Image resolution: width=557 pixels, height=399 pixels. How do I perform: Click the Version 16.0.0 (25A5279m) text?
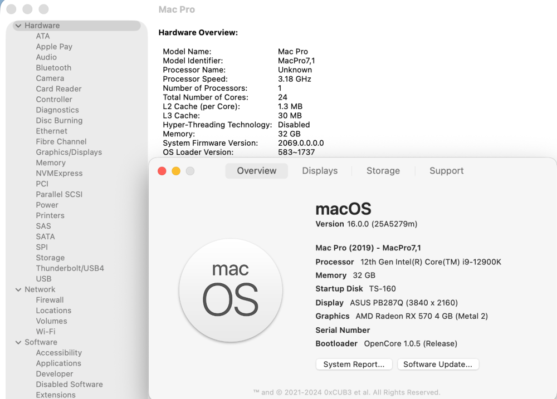coord(367,224)
